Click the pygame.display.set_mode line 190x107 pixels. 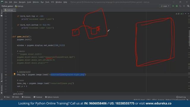click(41, 45)
